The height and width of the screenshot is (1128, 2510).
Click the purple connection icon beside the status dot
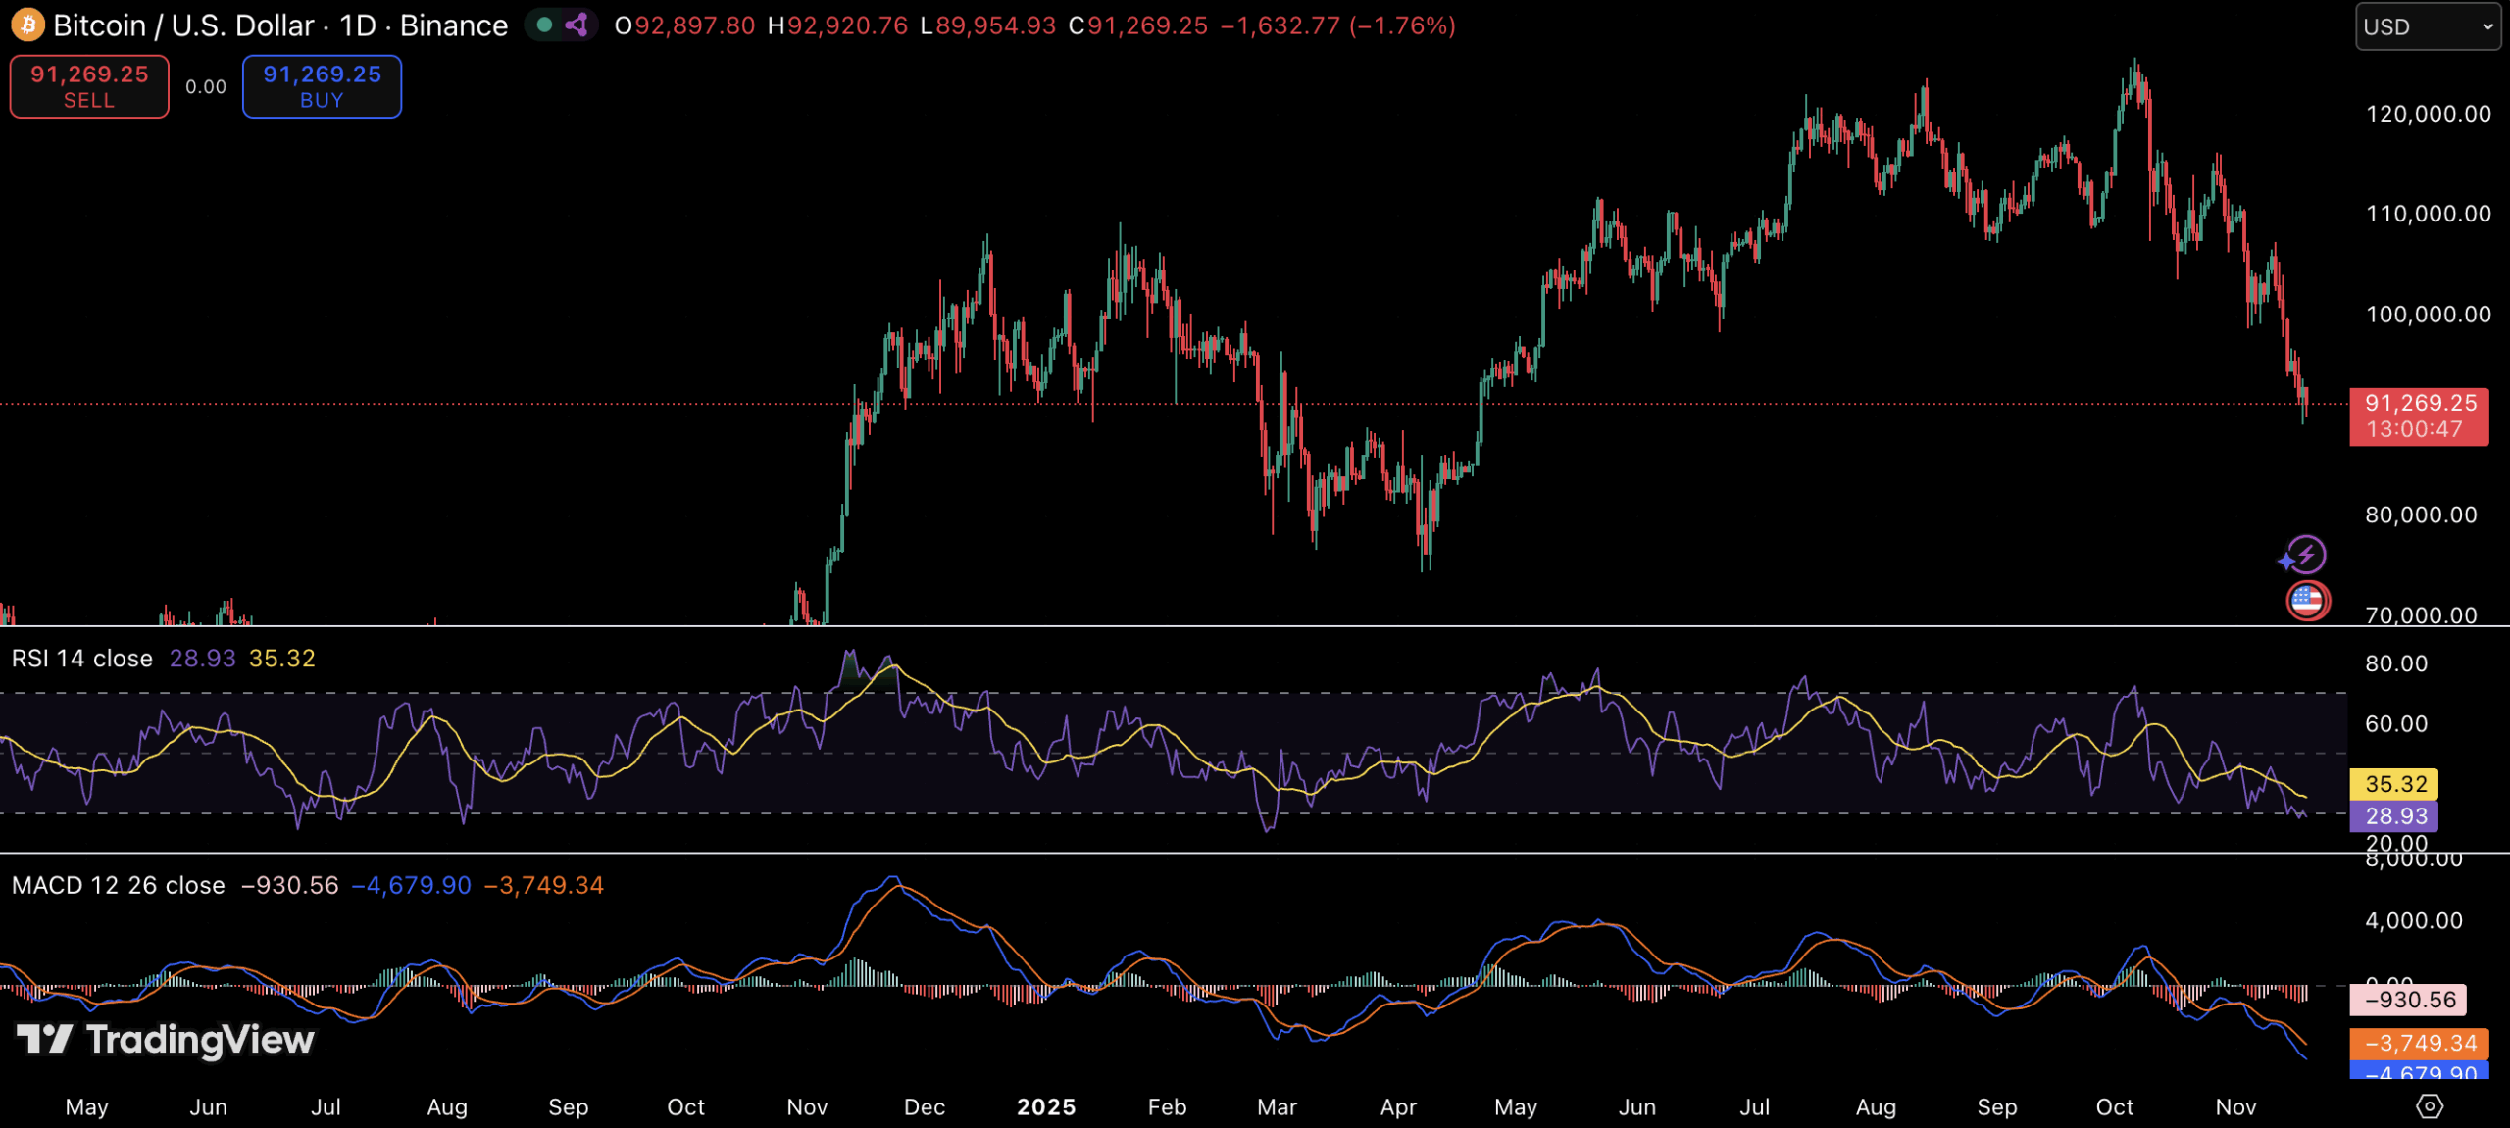pos(577,25)
